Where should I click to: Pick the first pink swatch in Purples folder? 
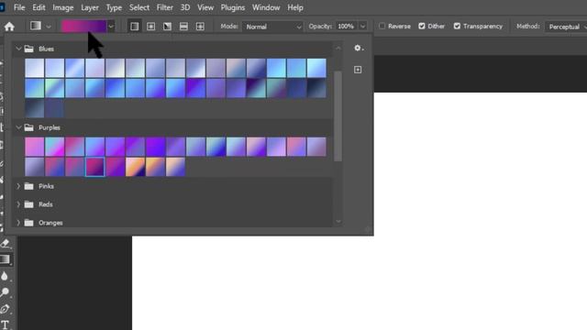click(35, 147)
